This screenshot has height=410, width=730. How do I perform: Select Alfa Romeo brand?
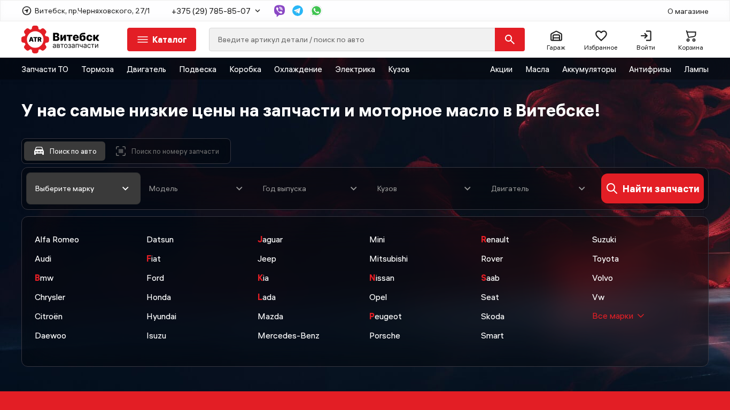point(57,240)
